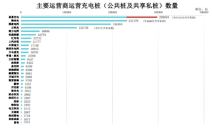Select the value 122156
This screenshot has width=212, height=128.
coord(84,28)
